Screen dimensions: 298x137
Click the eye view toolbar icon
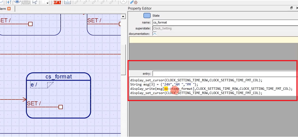tap(17, 2)
